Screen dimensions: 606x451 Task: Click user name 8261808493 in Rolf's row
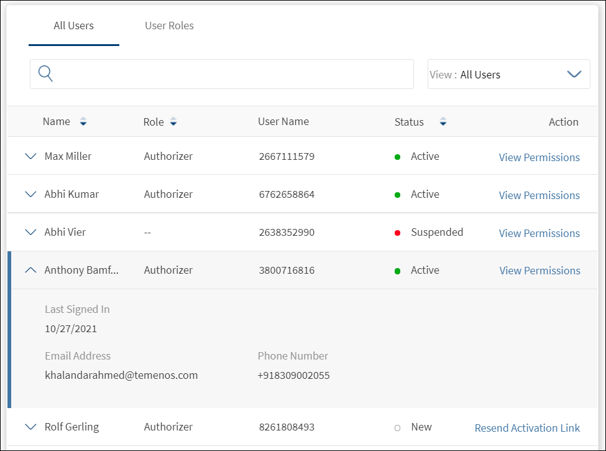click(x=287, y=427)
